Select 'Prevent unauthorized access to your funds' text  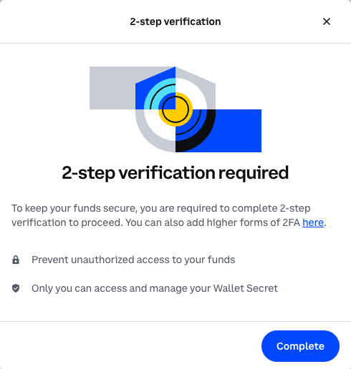coord(133,260)
